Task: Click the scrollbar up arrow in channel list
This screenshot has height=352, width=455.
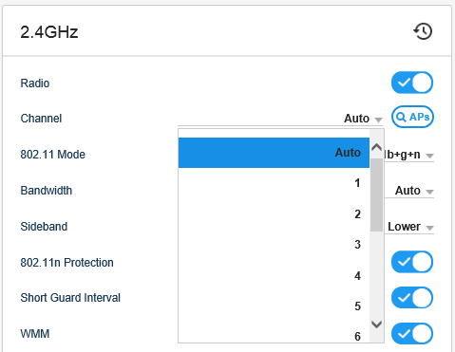Action: (x=376, y=148)
